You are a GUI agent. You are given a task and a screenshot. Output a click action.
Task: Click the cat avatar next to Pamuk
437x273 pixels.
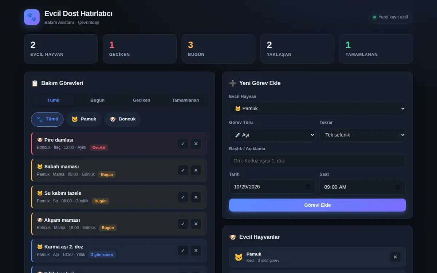click(x=239, y=257)
